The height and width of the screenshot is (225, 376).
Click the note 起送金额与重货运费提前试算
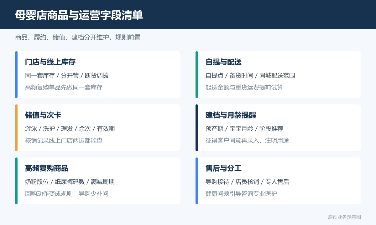(244, 87)
